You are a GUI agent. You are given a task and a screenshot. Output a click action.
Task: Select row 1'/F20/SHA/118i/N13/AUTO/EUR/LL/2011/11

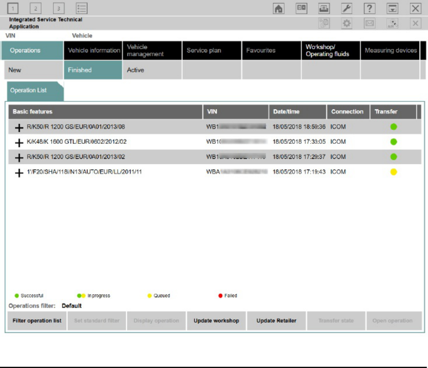tap(215, 172)
